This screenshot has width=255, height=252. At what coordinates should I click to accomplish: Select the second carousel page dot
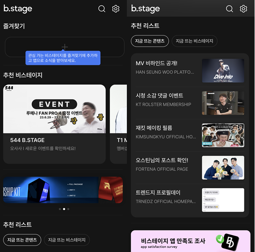point(64,209)
